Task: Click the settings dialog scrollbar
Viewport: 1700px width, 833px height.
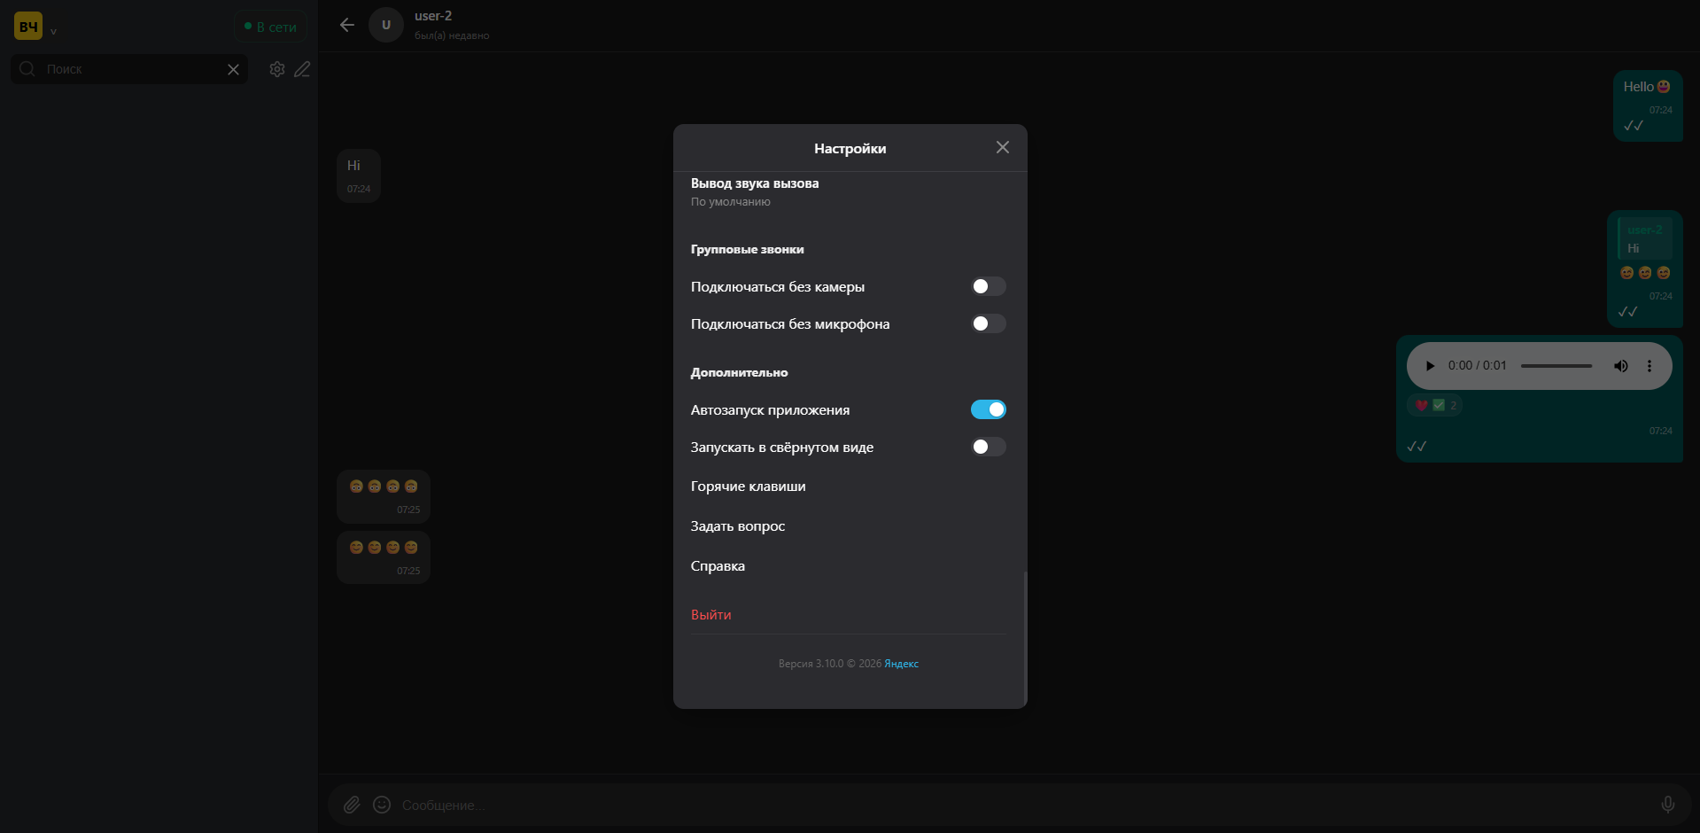Action: coord(1025,638)
